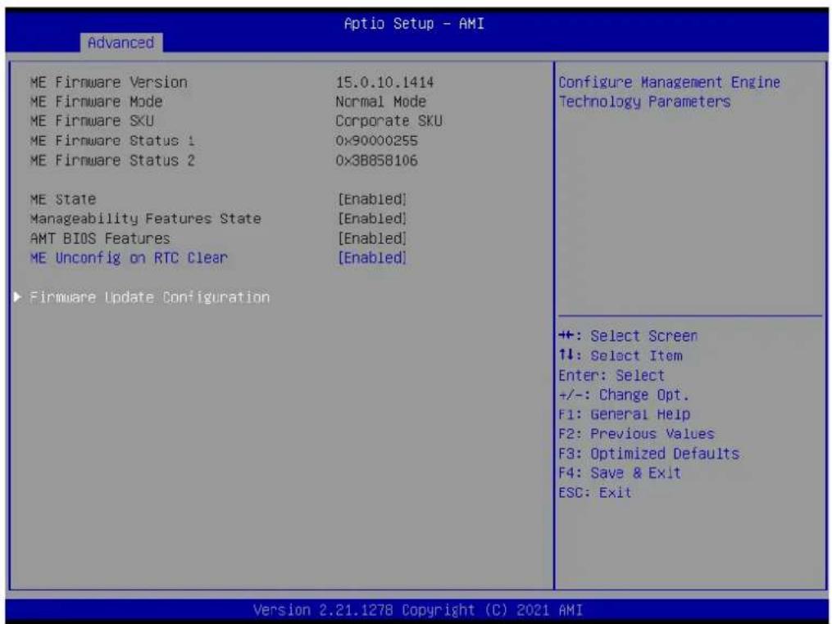Select the ME State label

tap(63, 199)
